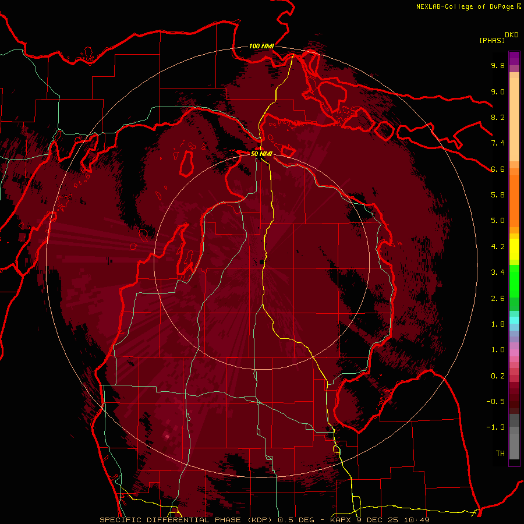Click the 1.0 value on the color scale
Screen dimensions: 524x524
[498, 350]
